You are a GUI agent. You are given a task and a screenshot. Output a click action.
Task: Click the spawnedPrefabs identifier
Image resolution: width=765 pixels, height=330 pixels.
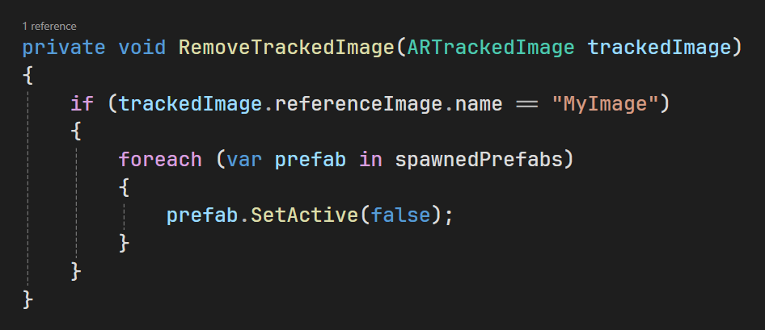point(479,160)
